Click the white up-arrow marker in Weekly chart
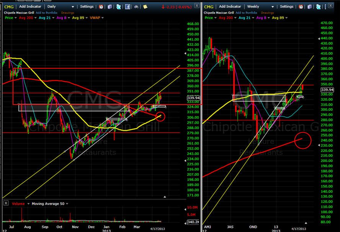Image resolution: width=340 pixels, height=232 pixels. pyautogui.click(x=306, y=223)
